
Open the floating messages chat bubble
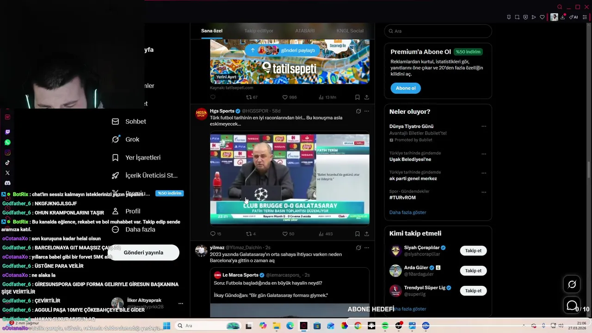point(572,306)
